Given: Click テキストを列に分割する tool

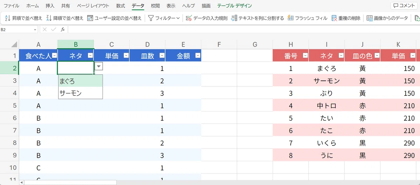Looking at the screenshot, I should (258, 18).
